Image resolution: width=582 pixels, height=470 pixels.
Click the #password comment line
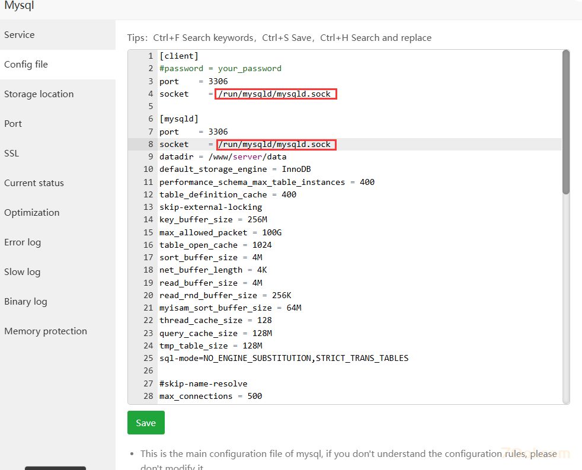(220, 69)
